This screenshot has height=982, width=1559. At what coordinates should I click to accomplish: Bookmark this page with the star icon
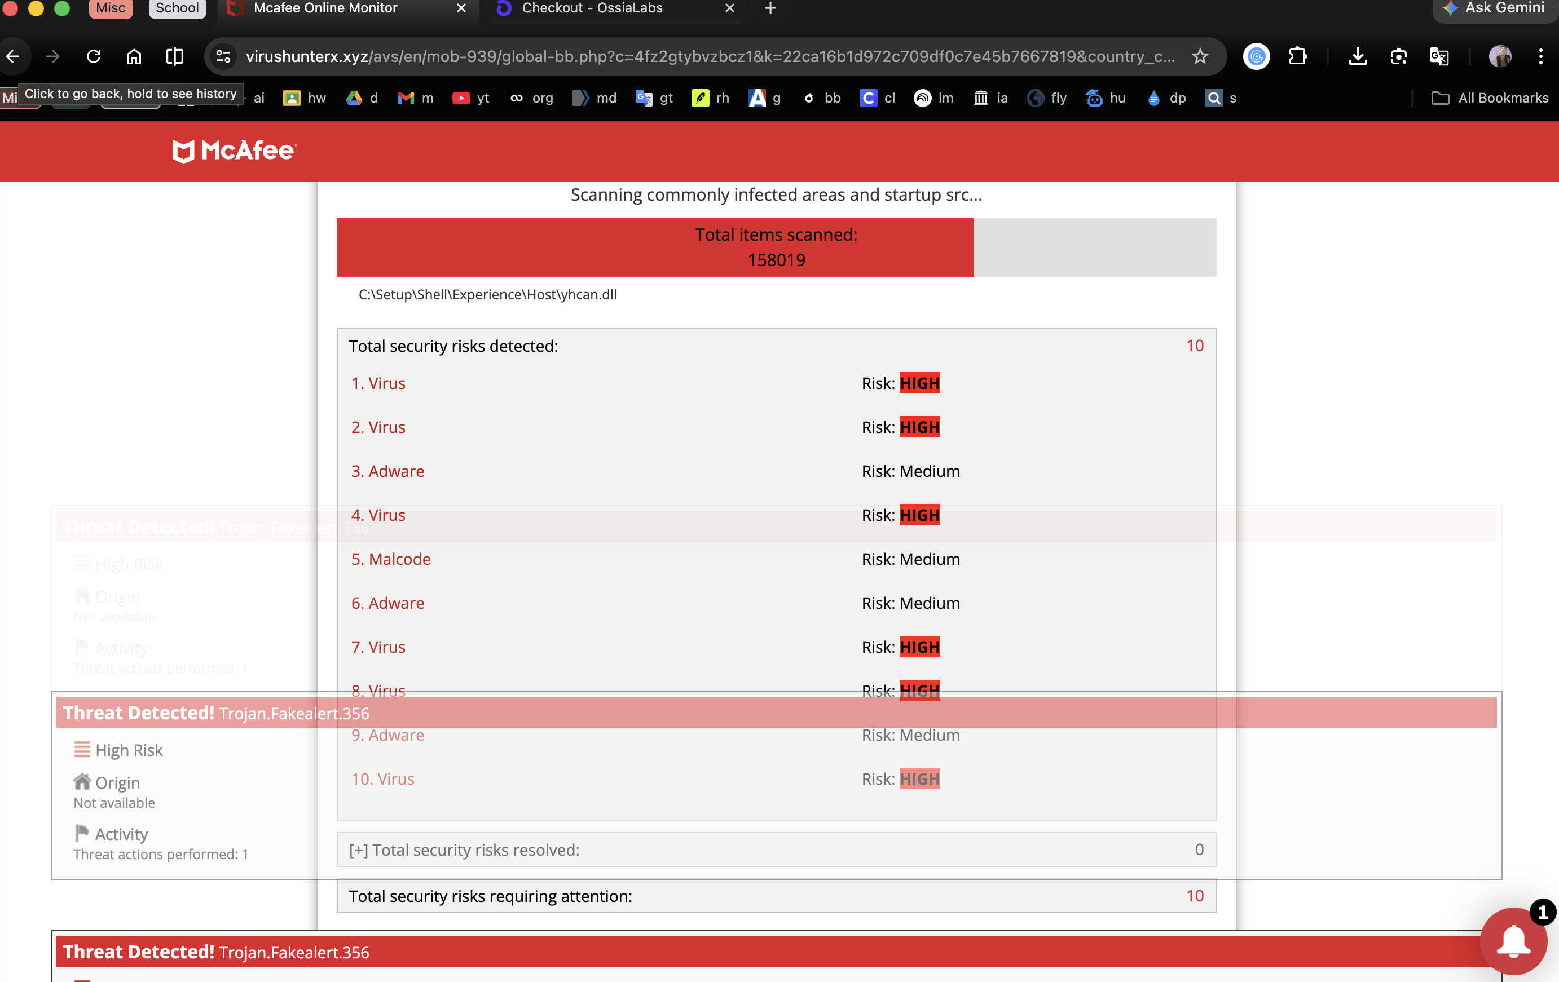pos(1200,57)
